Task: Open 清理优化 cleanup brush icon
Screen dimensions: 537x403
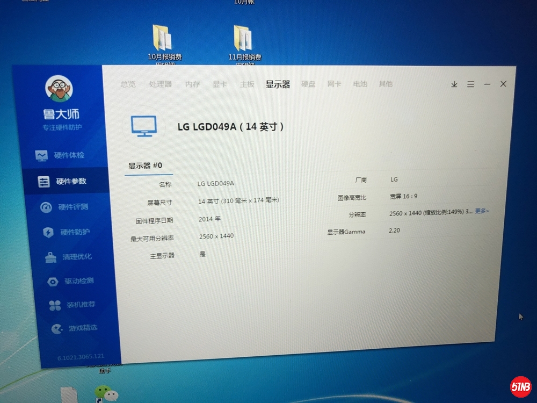Action: 50,257
